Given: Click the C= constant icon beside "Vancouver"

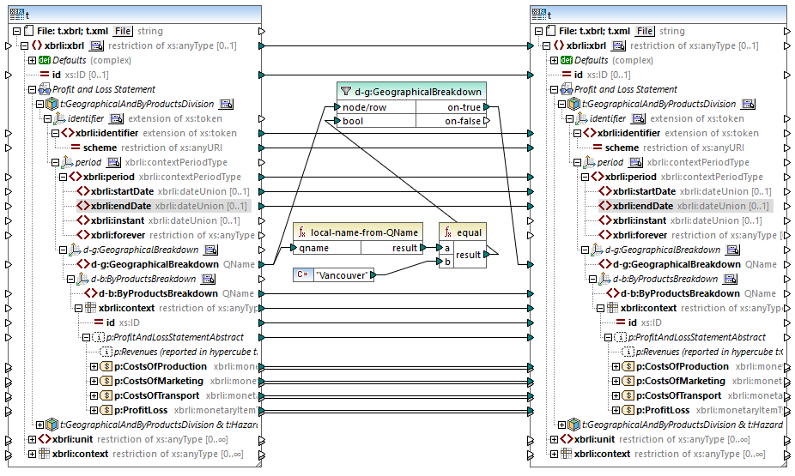Looking at the screenshot, I should tap(302, 275).
